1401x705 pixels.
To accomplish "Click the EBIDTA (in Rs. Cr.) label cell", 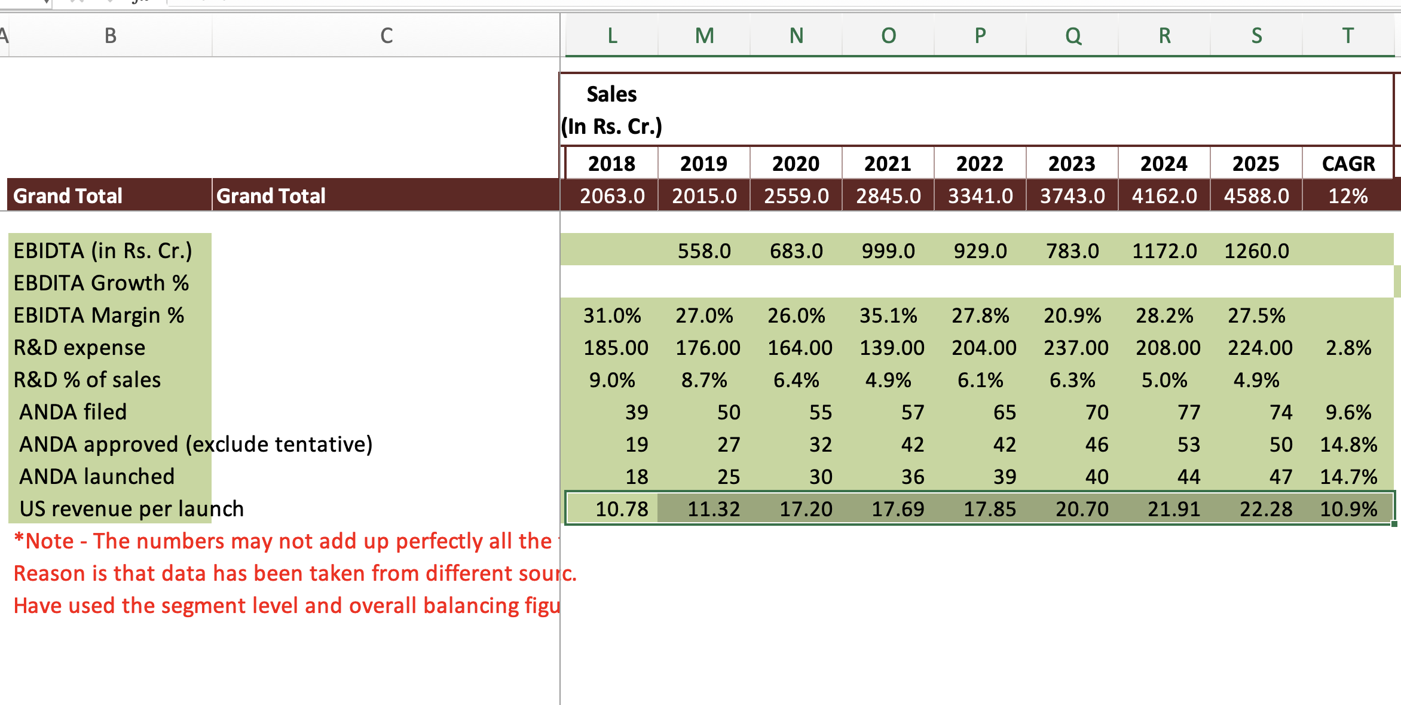I will click(x=103, y=251).
